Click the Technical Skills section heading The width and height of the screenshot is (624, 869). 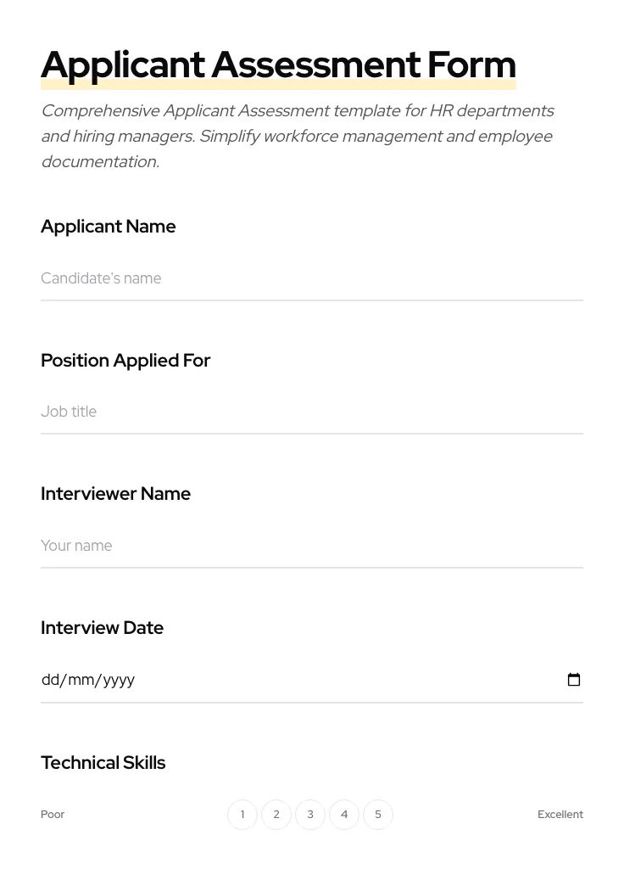pyautogui.click(x=103, y=762)
